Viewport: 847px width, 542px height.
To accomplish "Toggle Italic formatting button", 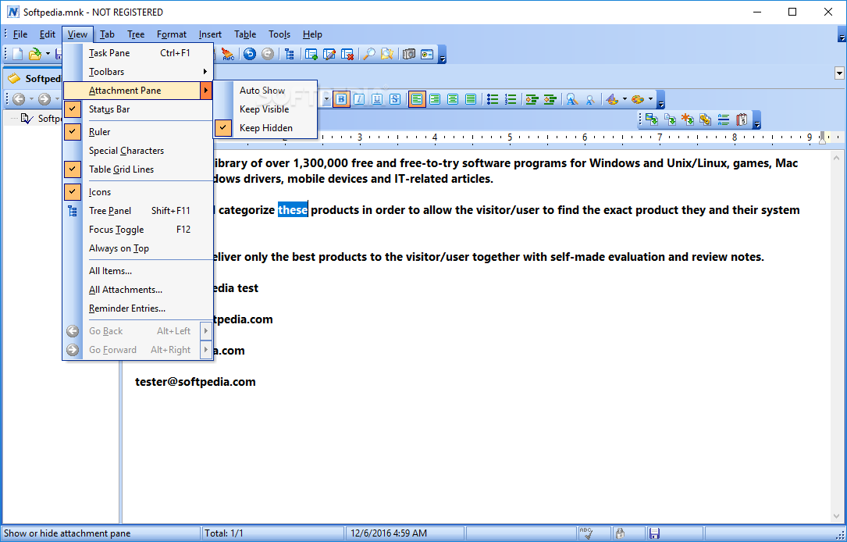I will pyautogui.click(x=359, y=99).
